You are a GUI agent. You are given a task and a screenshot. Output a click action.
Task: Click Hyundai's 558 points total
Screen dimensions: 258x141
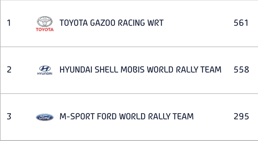pyautogui.click(x=242, y=70)
